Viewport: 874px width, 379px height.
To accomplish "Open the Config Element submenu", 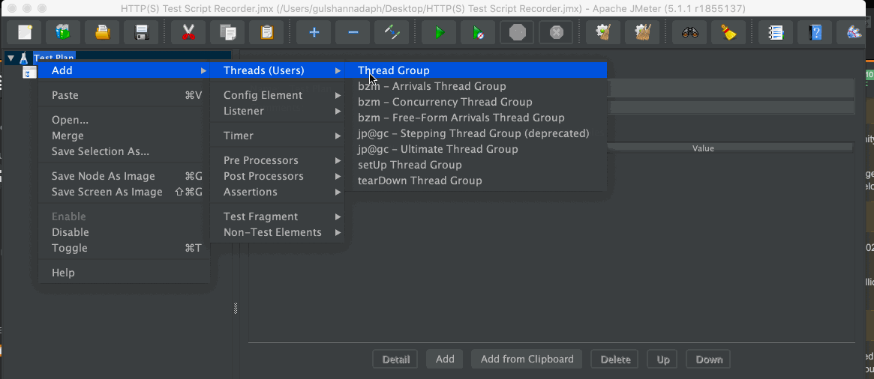I will (x=277, y=95).
